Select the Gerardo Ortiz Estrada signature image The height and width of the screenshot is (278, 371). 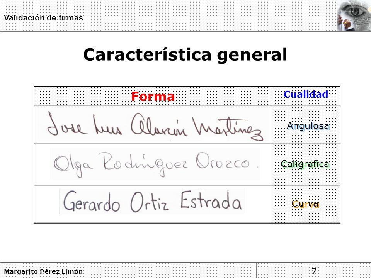(152, 202)
